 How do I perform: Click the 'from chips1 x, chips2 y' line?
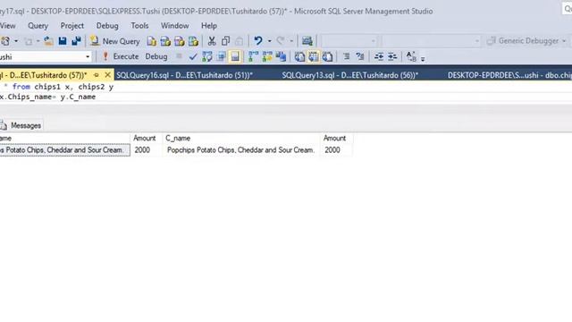coord(63,87)
